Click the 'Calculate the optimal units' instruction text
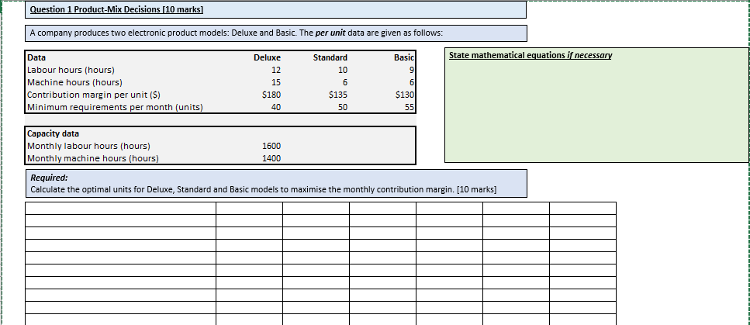Screen dimensions: 750x325 click(x=263, y=189)
